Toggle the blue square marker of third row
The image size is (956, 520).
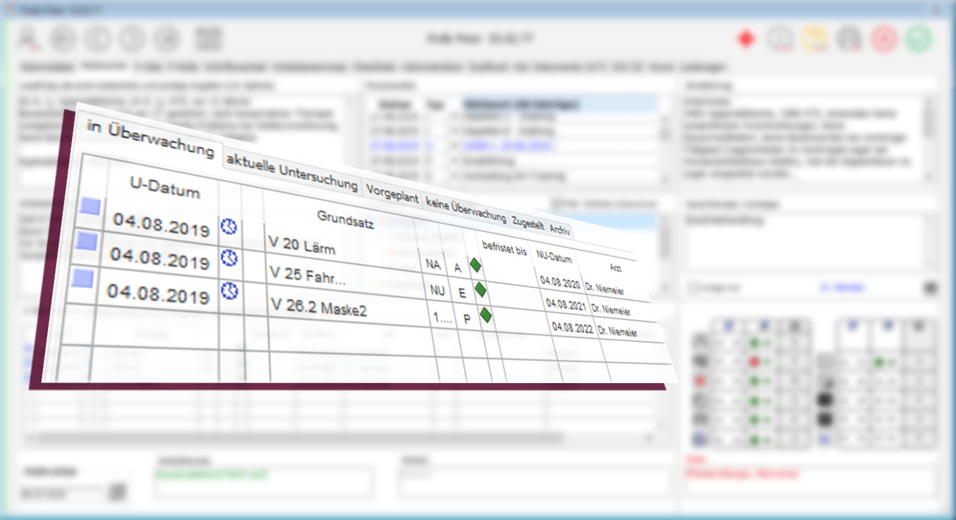pos(82,279)
